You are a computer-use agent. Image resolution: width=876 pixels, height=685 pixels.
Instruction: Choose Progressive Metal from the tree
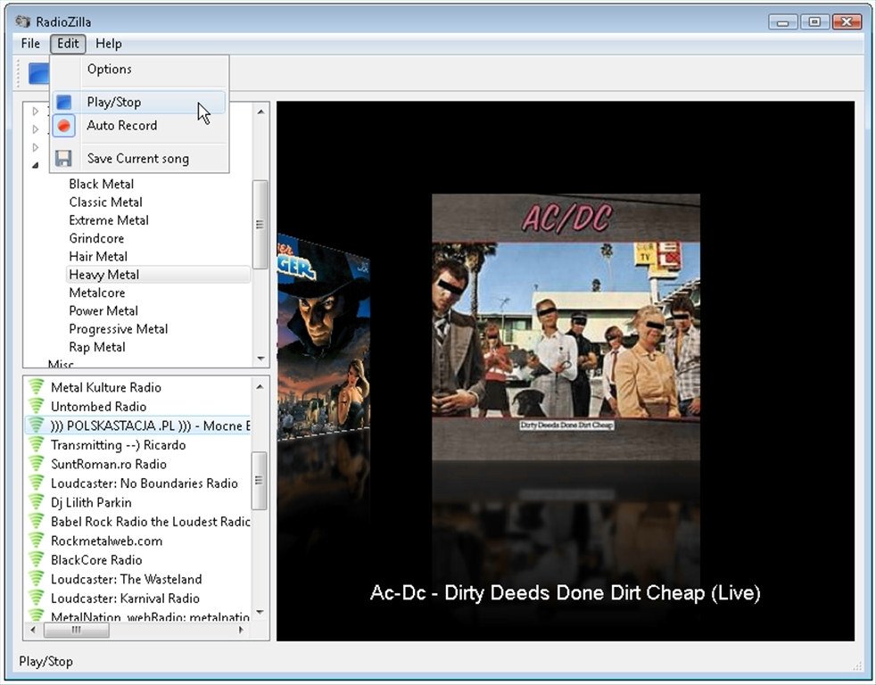click(x=119, y=329)
